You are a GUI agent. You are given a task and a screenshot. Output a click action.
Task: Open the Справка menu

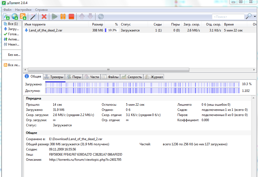click(x=41, y=10)
